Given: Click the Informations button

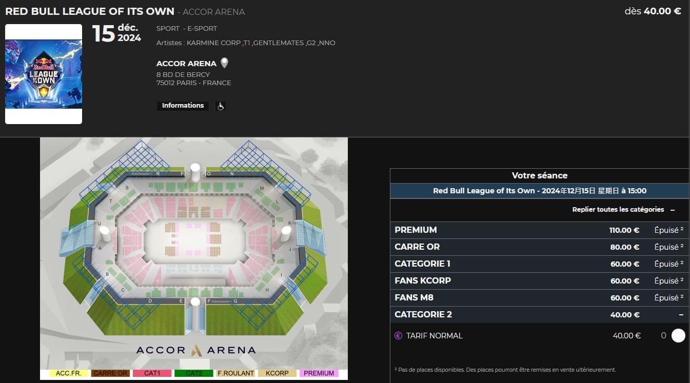Looking at the screenshot, I should (183, 106).
